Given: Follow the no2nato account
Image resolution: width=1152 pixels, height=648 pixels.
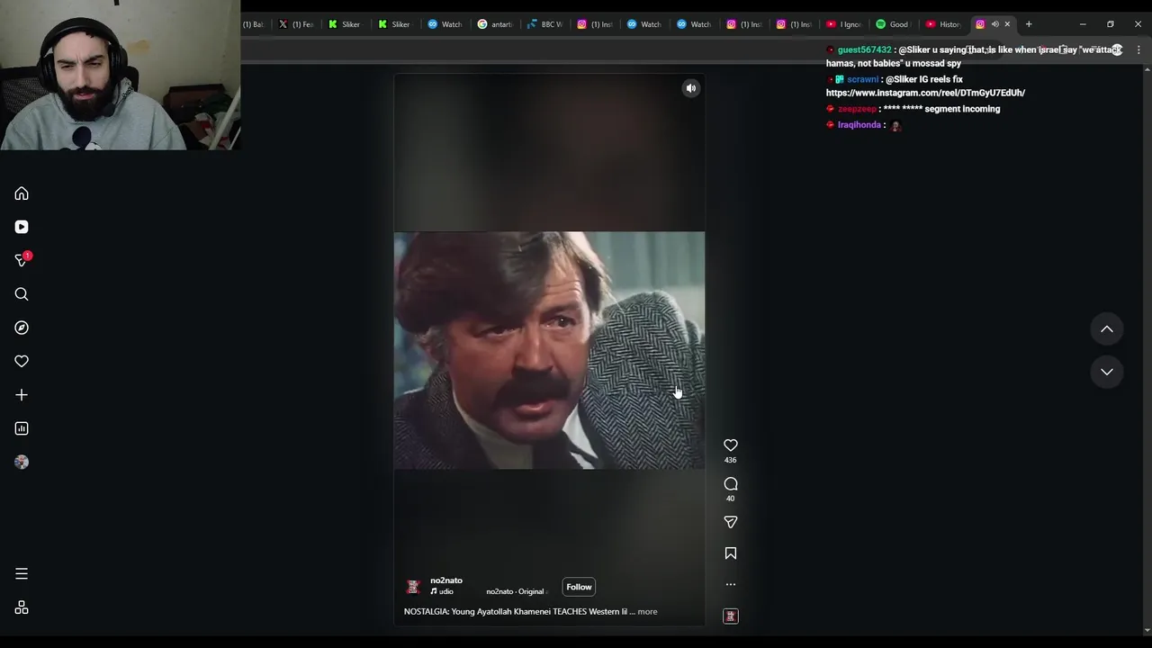Looking at the screenshot, I should [x=579, y=587].
